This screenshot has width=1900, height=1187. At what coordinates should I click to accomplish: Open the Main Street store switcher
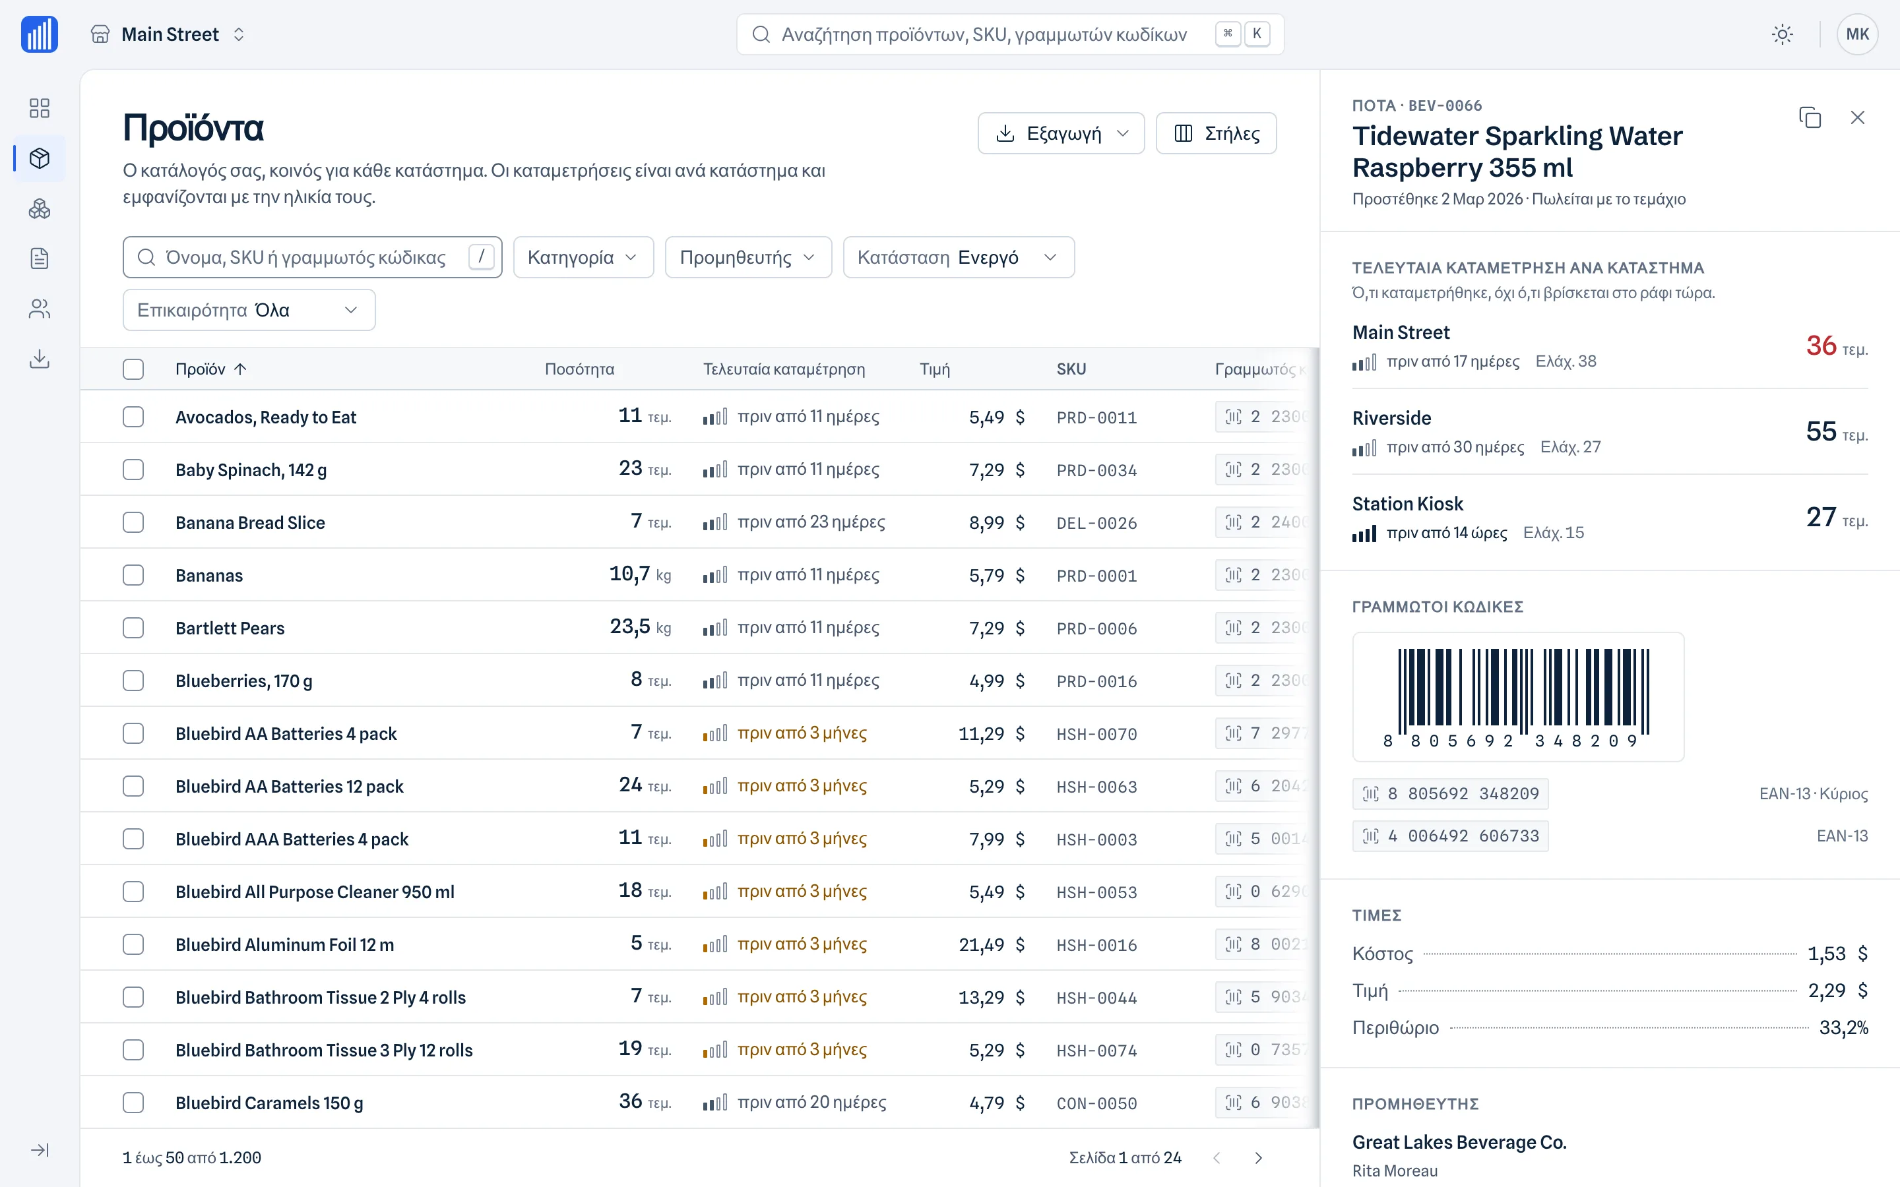pyautogui.click(x=168, y=34)
